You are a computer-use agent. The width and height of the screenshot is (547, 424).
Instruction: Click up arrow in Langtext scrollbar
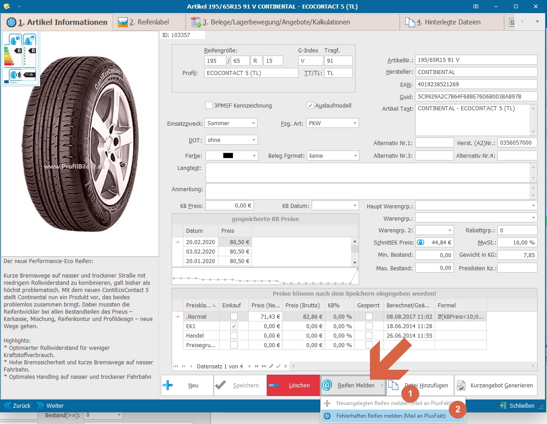(534, 167)
